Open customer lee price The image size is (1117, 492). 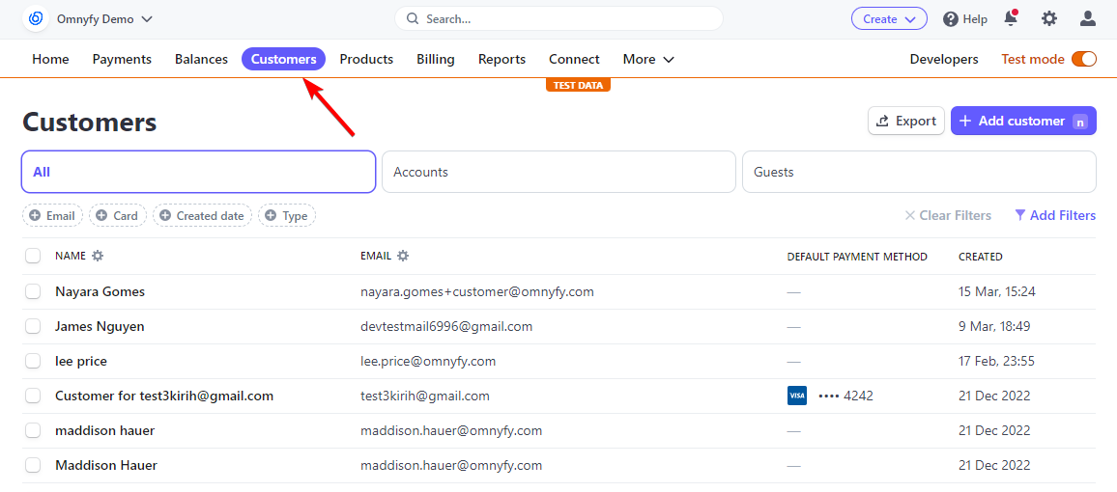[x=80, y=361]
